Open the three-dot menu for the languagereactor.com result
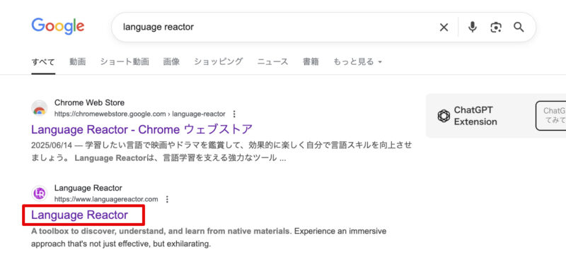The height and width of the screenshot is (269, 566). tap(167, 199)
